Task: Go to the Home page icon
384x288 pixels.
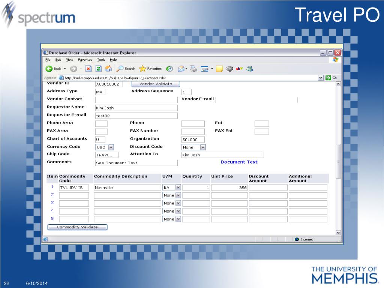Action: [108, 69]
